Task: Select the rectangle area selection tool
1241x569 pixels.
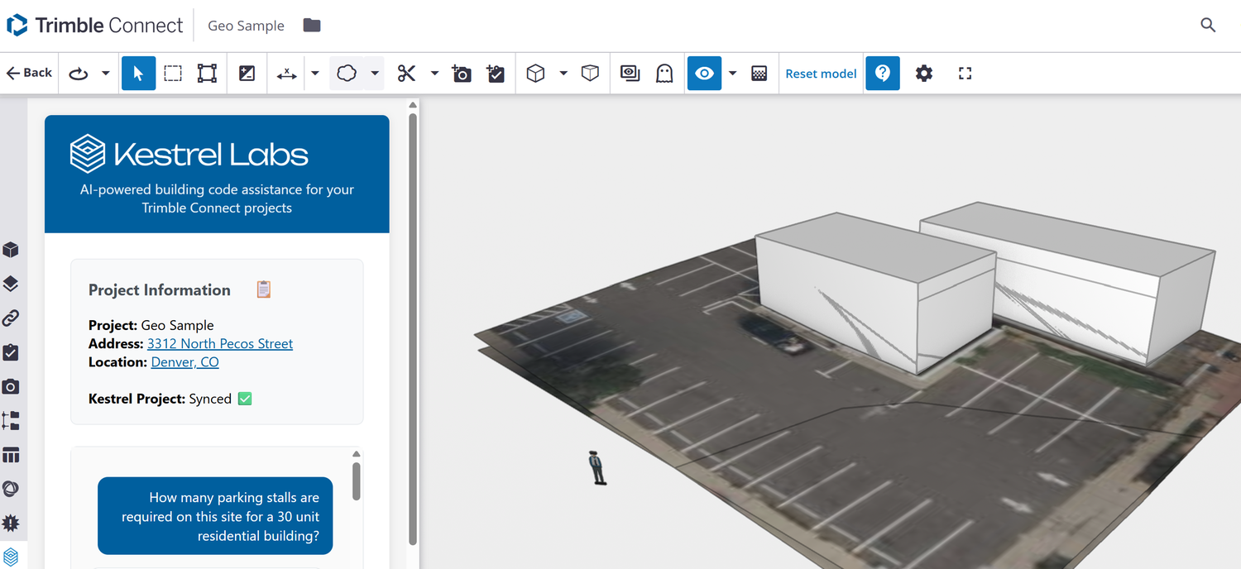Action: [172, 74]
